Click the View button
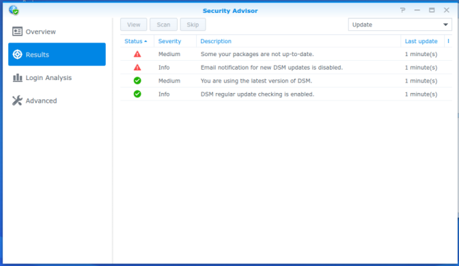Viewport: 459px width, 266px height. (133, 25)
